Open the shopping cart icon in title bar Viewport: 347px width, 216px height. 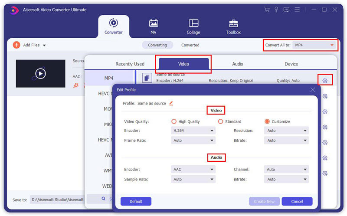coord(267,10)
